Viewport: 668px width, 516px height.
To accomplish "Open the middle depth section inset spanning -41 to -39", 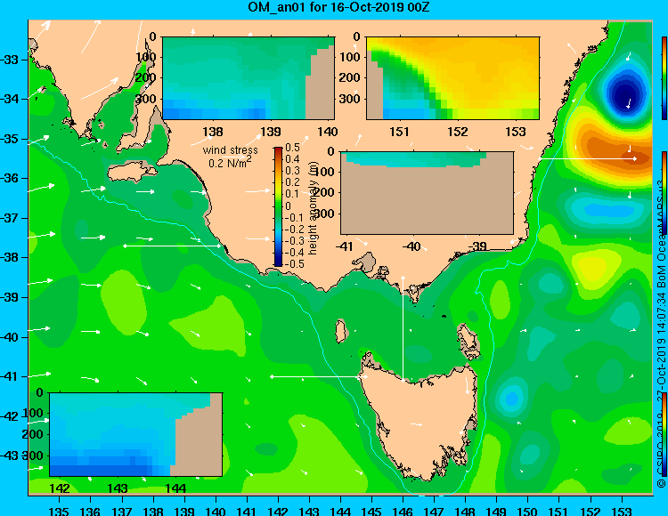I will (x=427, y=193).
